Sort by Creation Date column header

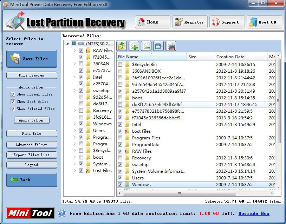(x=241, y=57)
